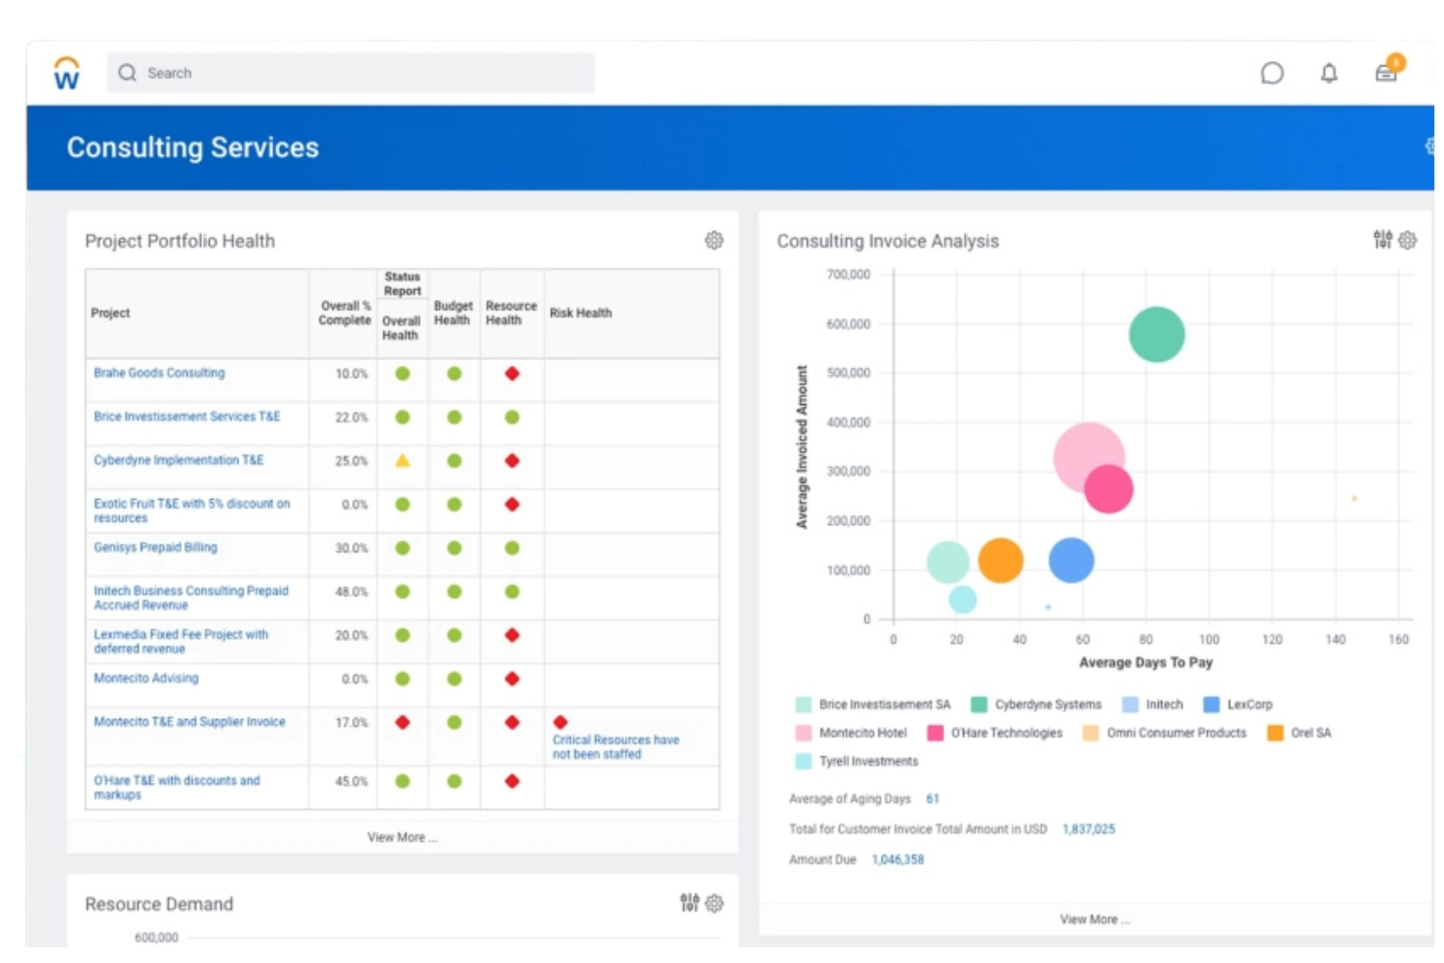1444x963 pixels.
Task: Click Brice Investissement Services green budget health dot
Action: [x=454, y=418]
